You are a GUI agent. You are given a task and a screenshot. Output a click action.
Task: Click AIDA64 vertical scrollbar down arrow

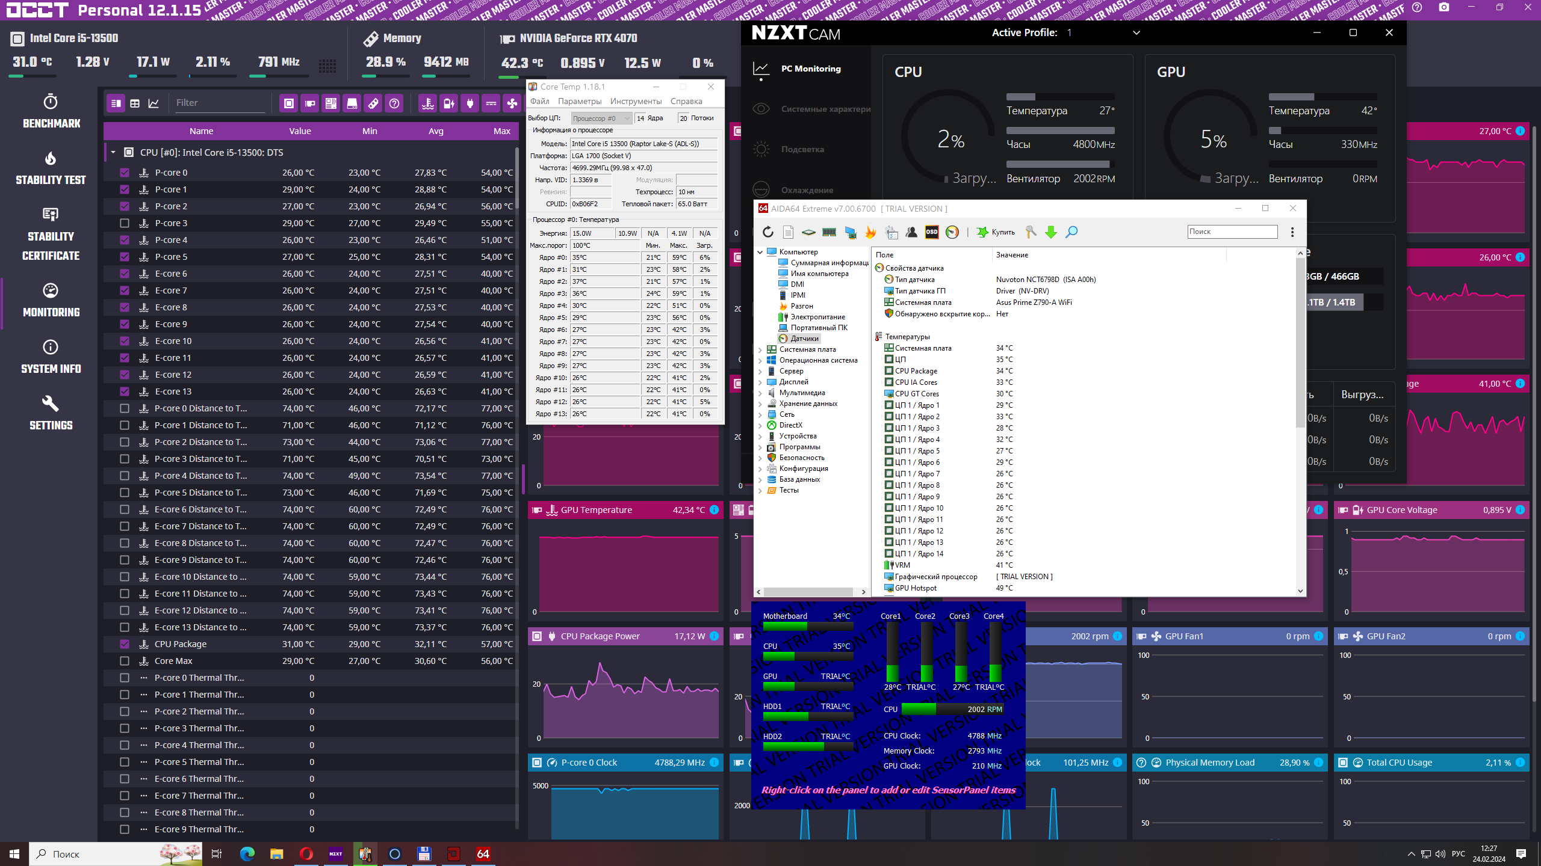1300,591
